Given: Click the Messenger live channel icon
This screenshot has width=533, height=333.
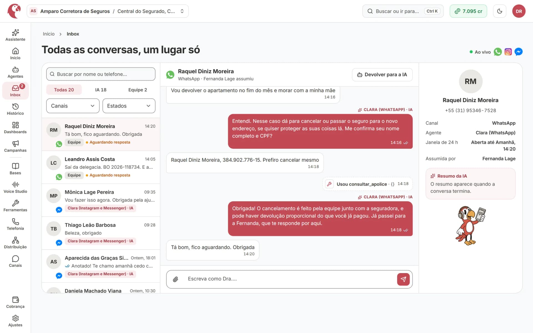Looking at the screenshot, I should [x=518, y=52].
